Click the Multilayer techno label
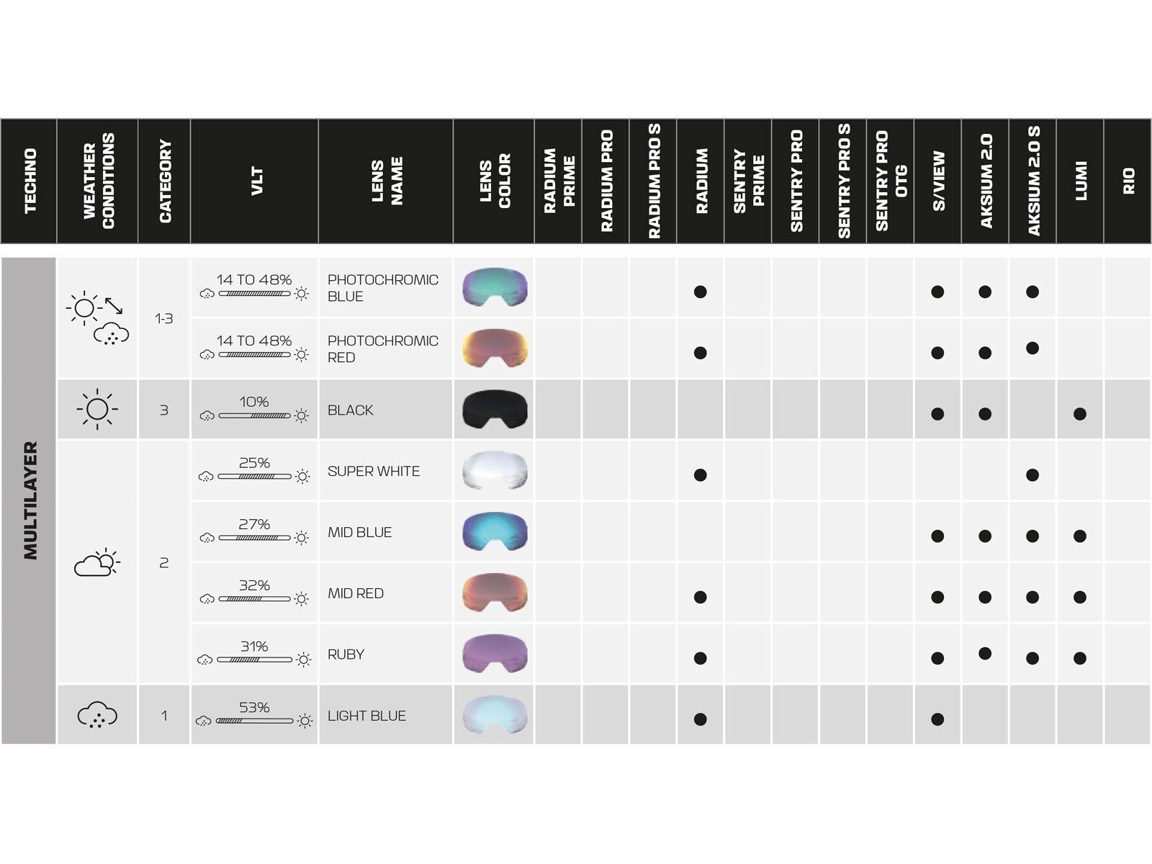This screenshot has height=864, width=1152. [x=30, y=500]
